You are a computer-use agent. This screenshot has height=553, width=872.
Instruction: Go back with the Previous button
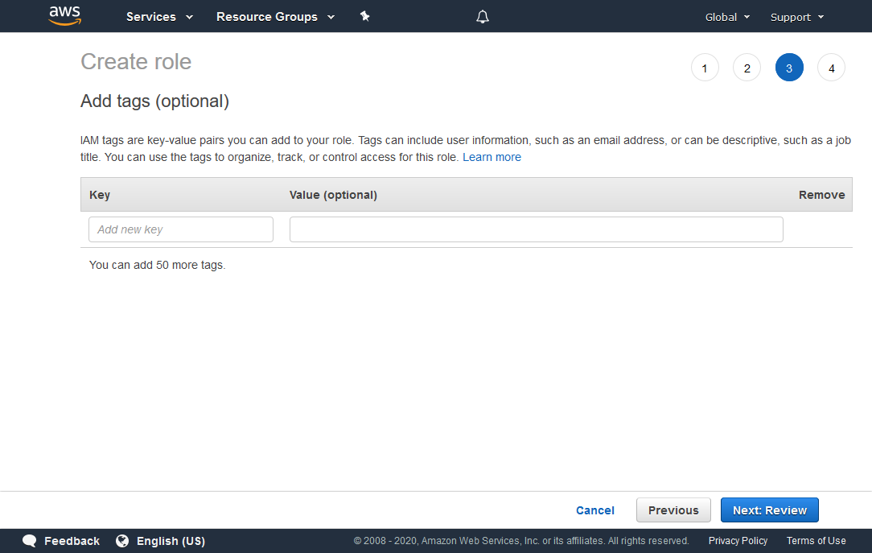pos(673,510)
